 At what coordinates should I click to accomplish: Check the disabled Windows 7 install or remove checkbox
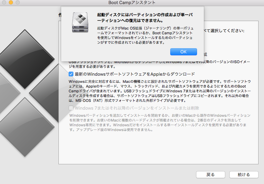[71, 108]
